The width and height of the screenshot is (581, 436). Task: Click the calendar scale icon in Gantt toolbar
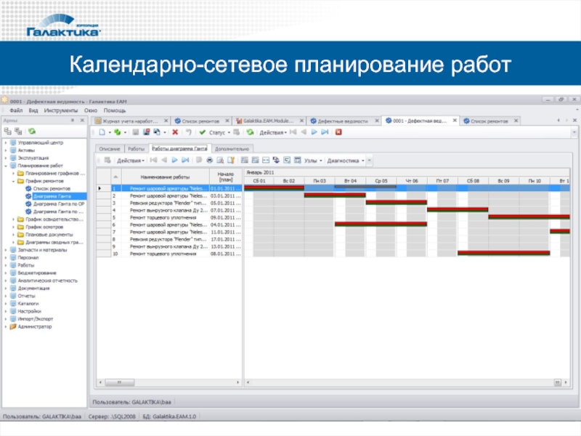(297, 160)
